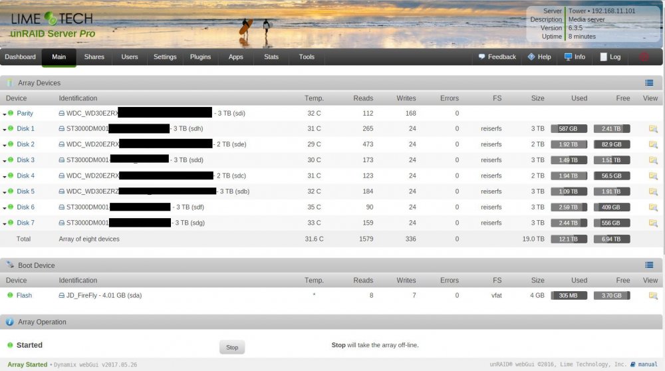Open the Settings tab
This screenshot has width=665, height=371.
[x=165, y=57]
